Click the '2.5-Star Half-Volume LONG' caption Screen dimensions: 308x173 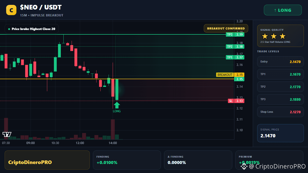click(275, 42)
